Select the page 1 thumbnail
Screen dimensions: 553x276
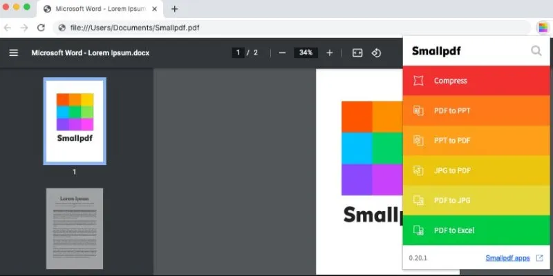(x=75, y=121)
